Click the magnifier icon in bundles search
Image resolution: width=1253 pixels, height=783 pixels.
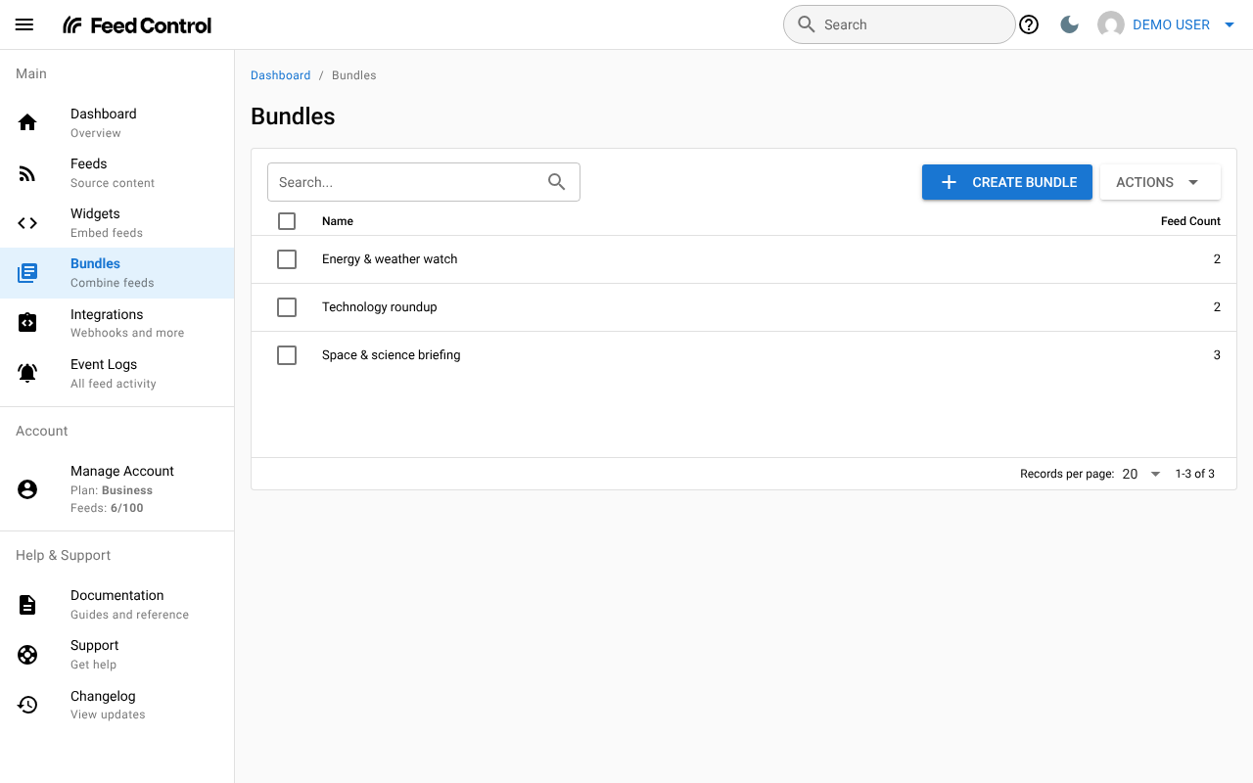(557, 182)
